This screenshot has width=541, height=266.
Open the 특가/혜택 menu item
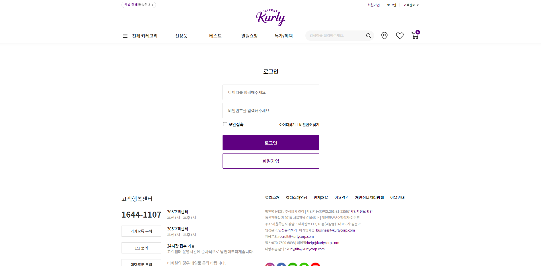(283, 36)
